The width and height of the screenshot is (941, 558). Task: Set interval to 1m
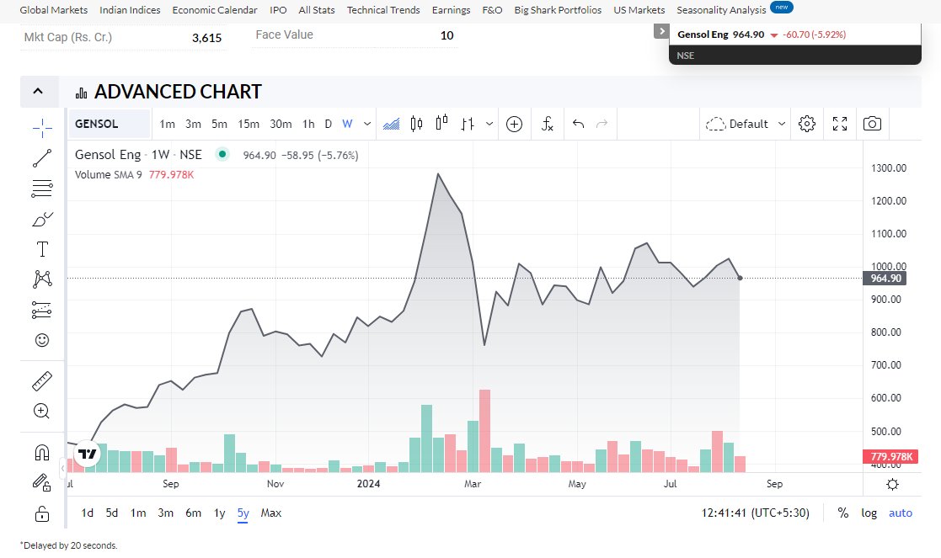pos(168,124)
